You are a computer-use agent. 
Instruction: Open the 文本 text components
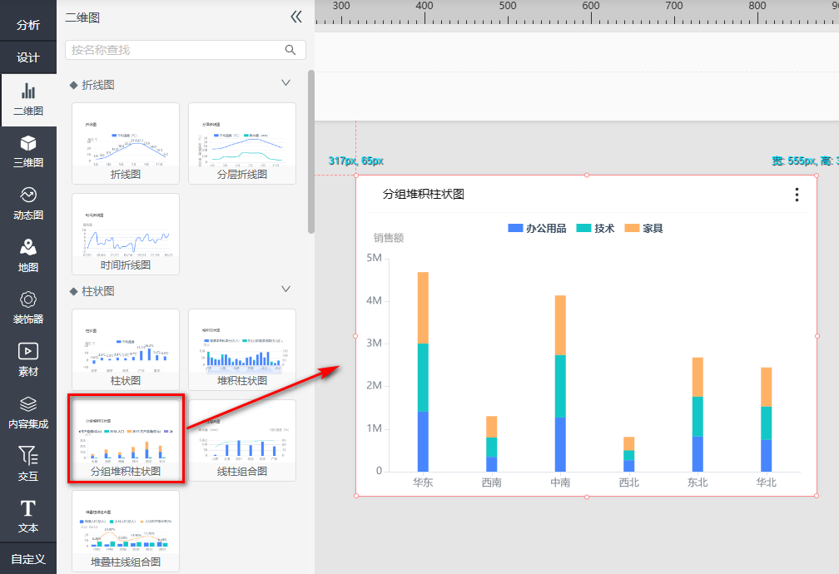point(28,517)
